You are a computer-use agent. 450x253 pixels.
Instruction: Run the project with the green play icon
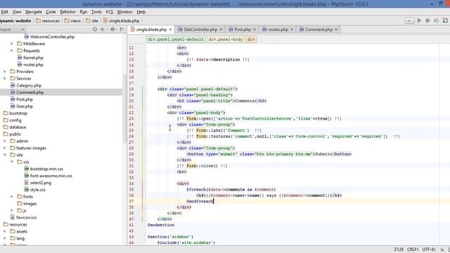coord(419,20)
